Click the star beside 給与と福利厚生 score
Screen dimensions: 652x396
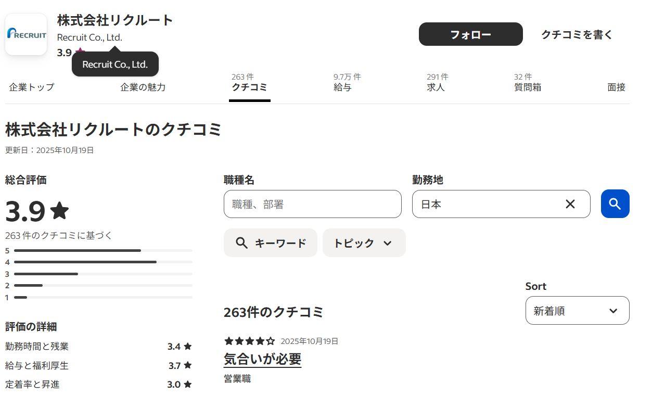(x=188, y=365)
